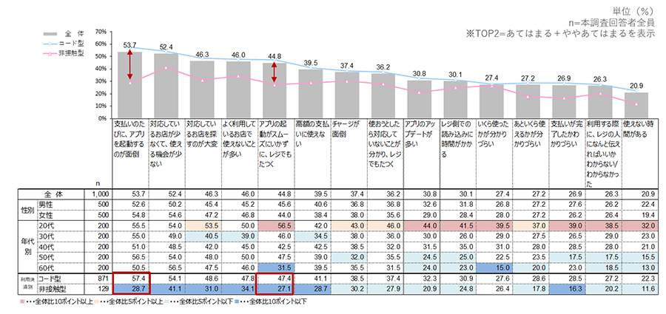666x314 pixels.
Task: Click the red-outlined box around 57.4 and 28.7
Action: click(130, 281)
